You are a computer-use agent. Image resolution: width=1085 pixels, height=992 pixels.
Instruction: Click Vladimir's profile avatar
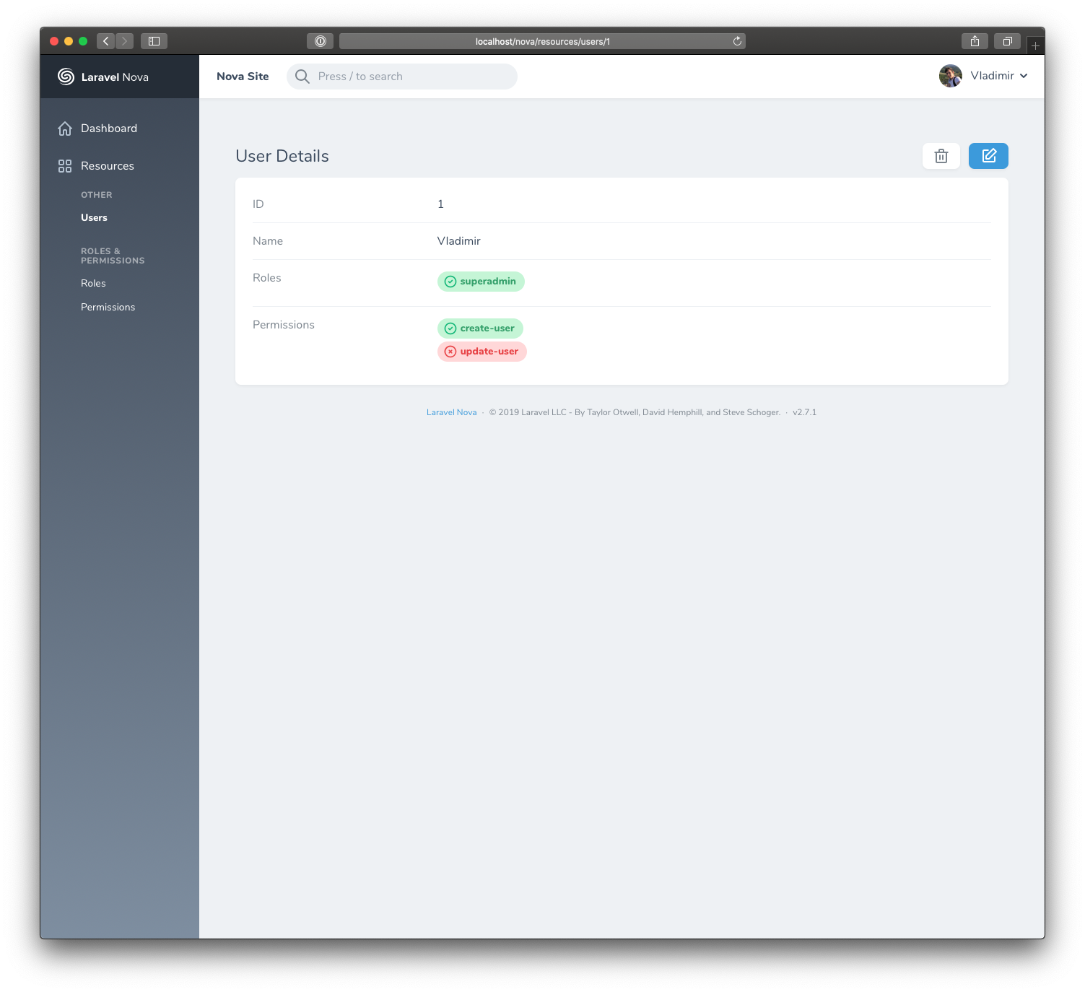point(950,76)
